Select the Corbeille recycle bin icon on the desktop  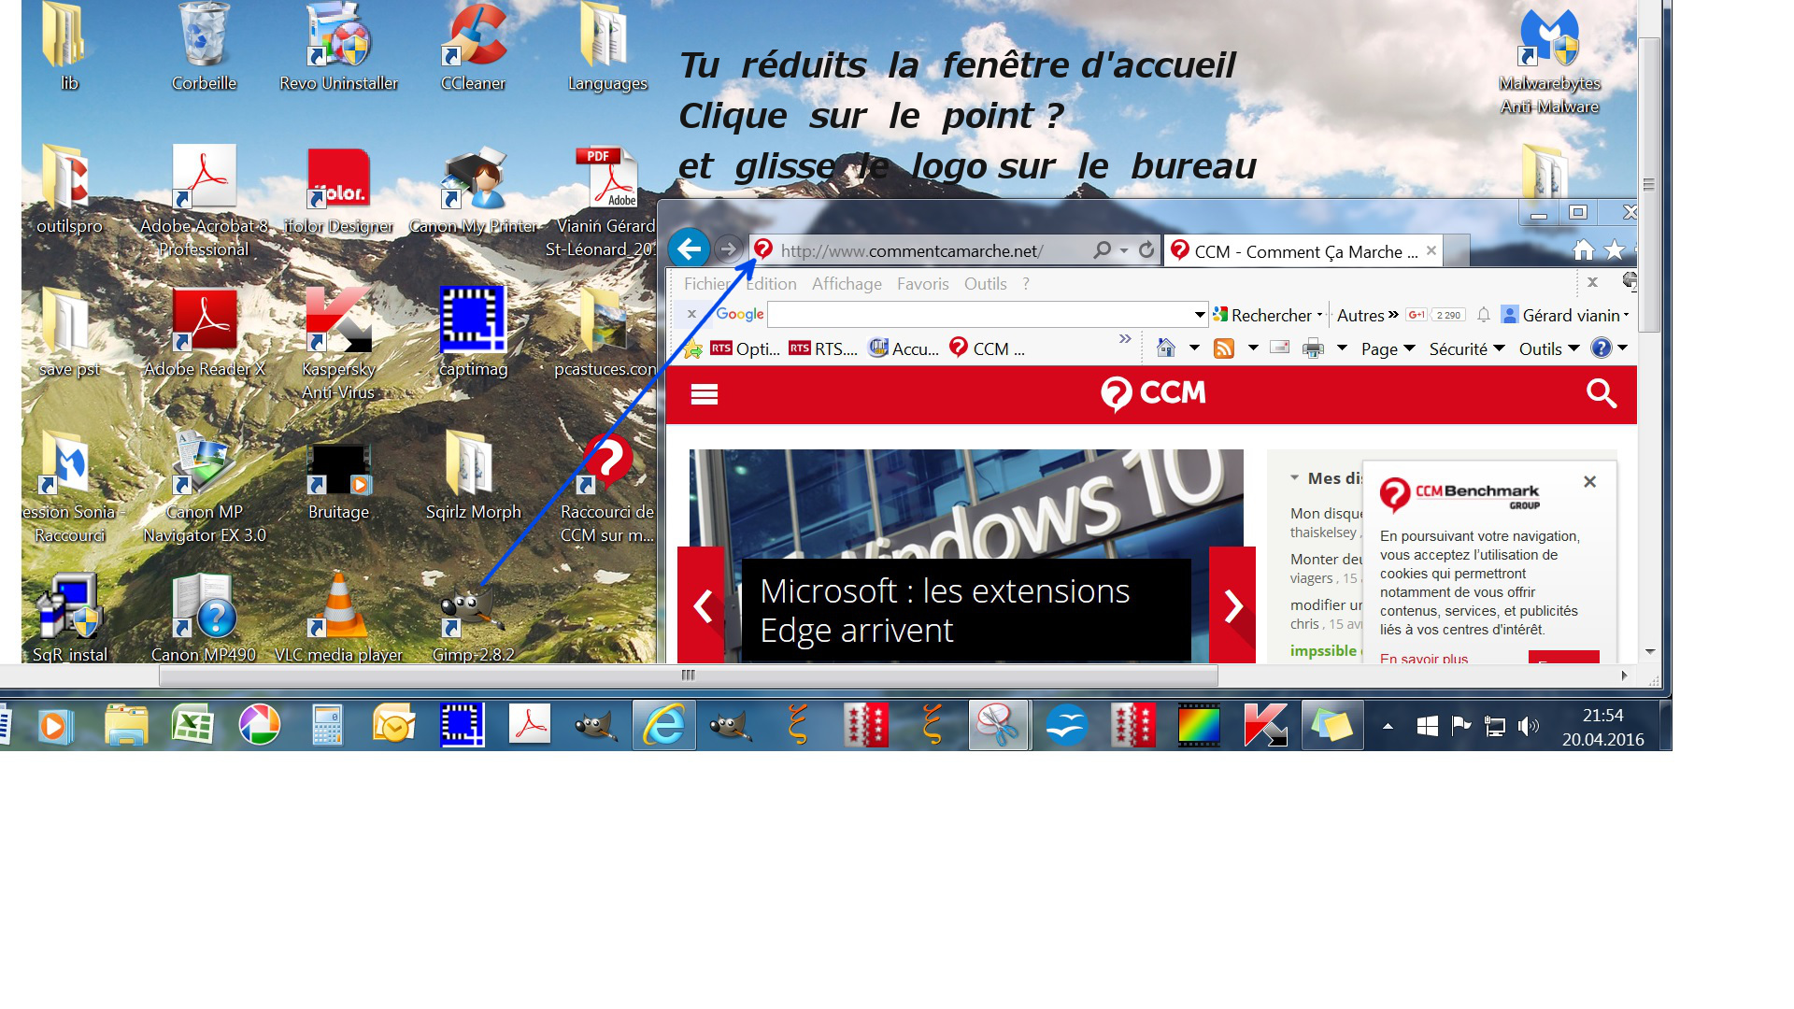pos(204,48)
